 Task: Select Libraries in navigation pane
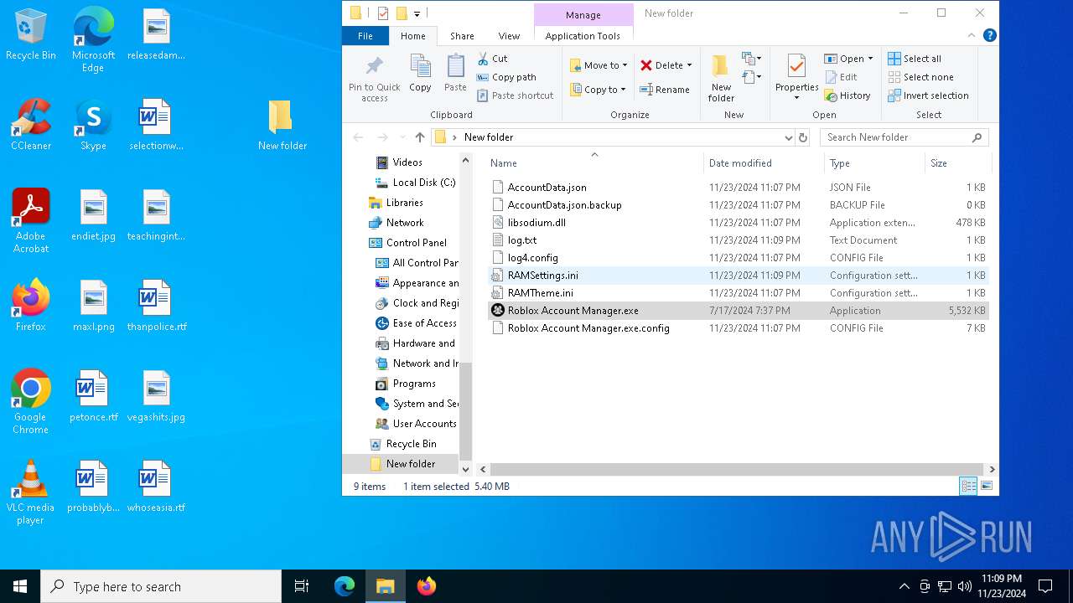click(x=396, y=203)
